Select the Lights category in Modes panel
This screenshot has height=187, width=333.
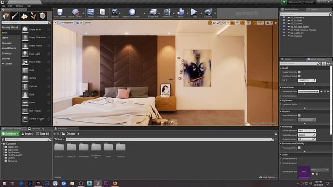pyautogui.click(x=5, y=38)
